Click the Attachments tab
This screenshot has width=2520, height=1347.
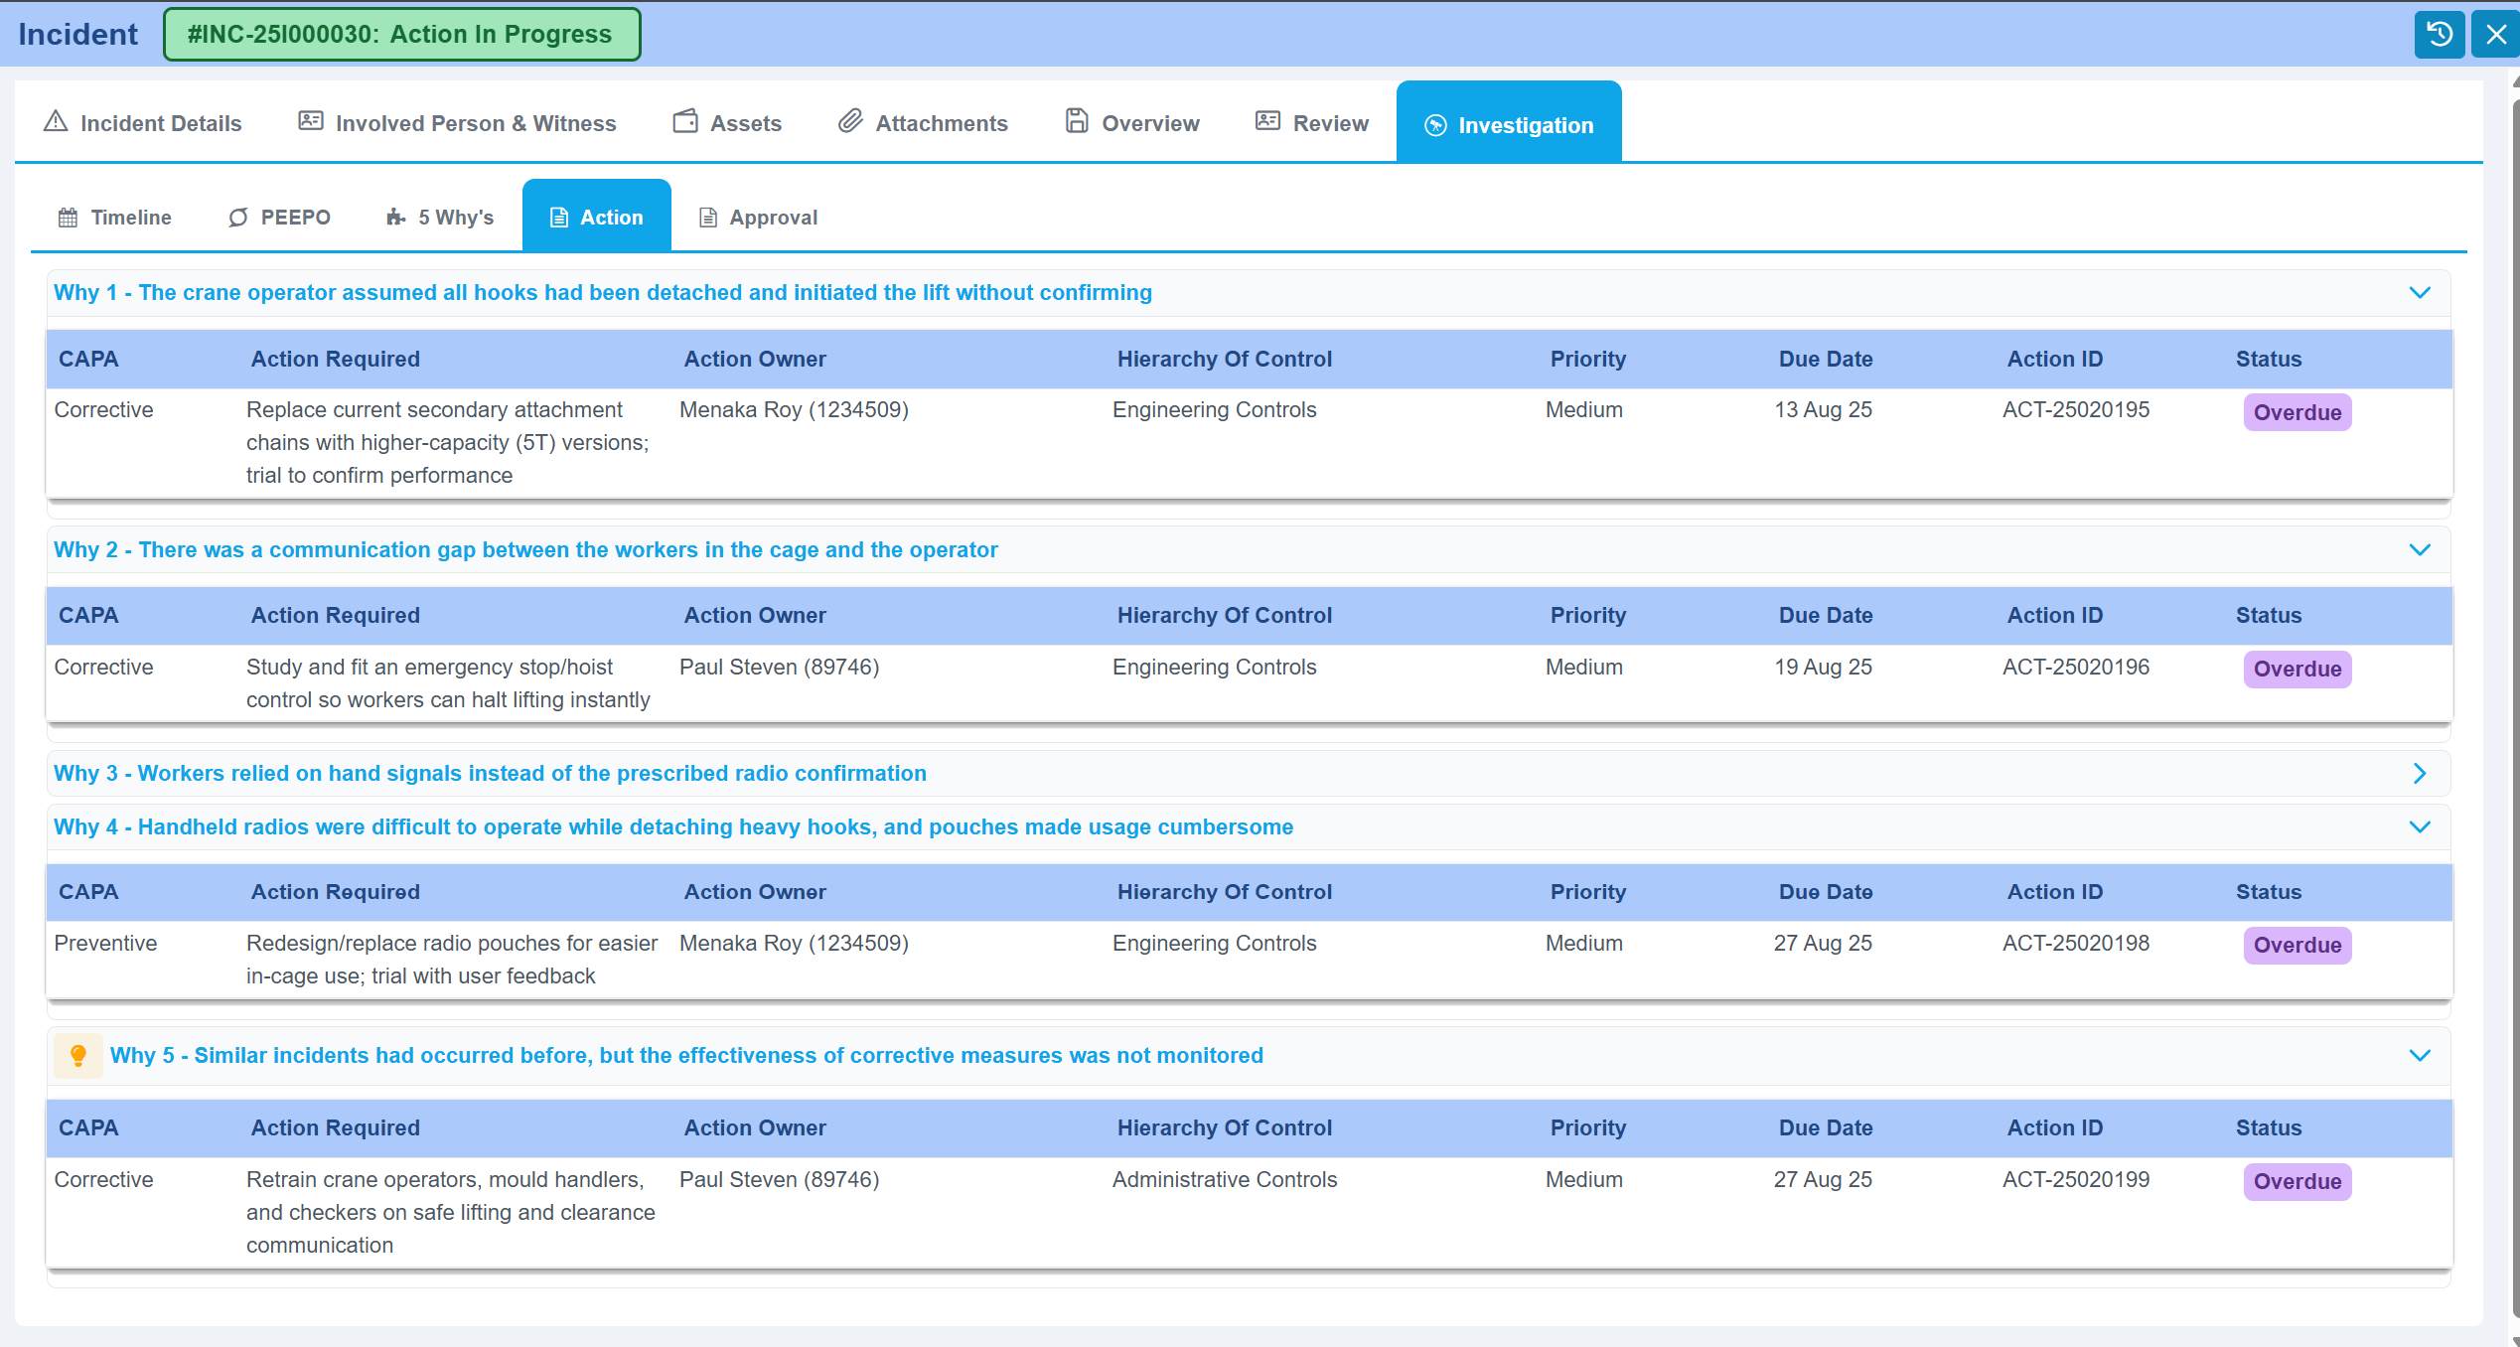point(923,123)
